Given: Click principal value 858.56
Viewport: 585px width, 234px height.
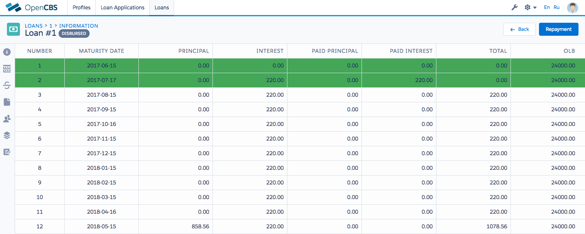Looking at the screenshot, I should pyautogui.click(x=199, y=226).
